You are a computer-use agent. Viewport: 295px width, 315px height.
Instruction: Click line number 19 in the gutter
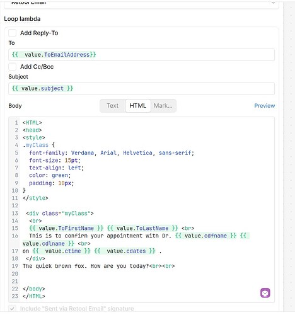coord(15,266)
